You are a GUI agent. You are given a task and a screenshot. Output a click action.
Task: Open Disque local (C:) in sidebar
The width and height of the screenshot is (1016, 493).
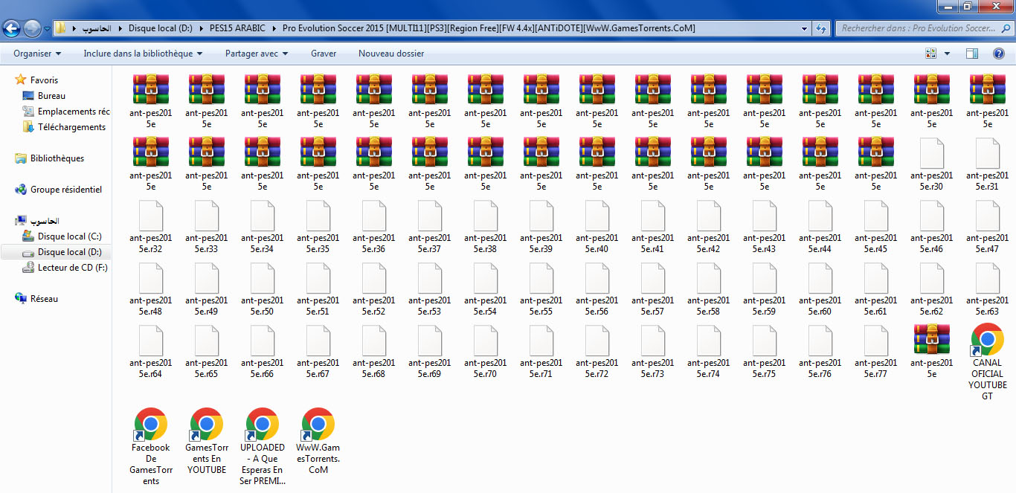point(69,236)
